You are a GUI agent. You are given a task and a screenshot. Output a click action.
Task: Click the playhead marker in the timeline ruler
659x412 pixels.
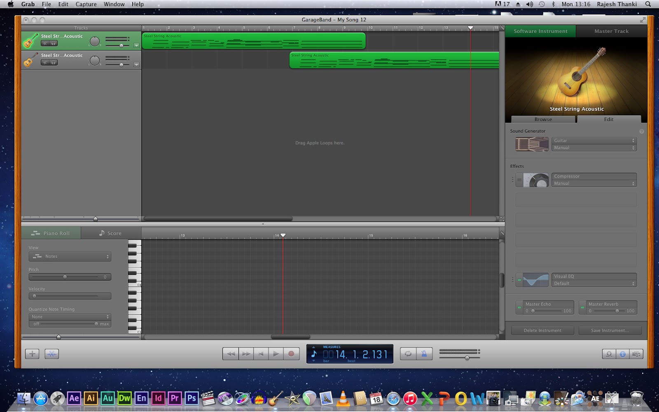tap(470, 28)
